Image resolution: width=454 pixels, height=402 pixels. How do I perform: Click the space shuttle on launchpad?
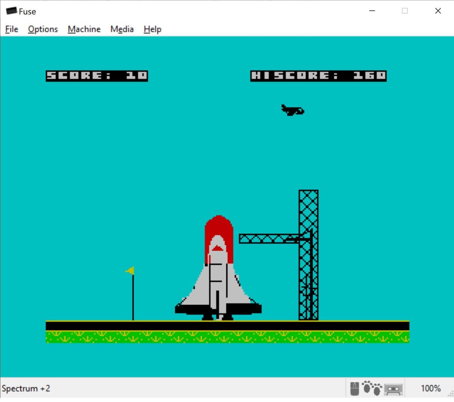218,268
